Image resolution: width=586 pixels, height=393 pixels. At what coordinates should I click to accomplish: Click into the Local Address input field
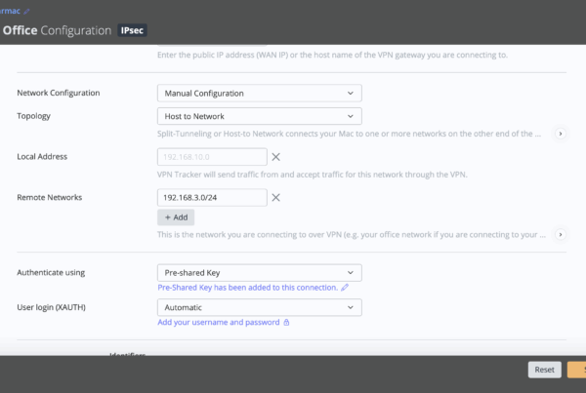point(211,157)
